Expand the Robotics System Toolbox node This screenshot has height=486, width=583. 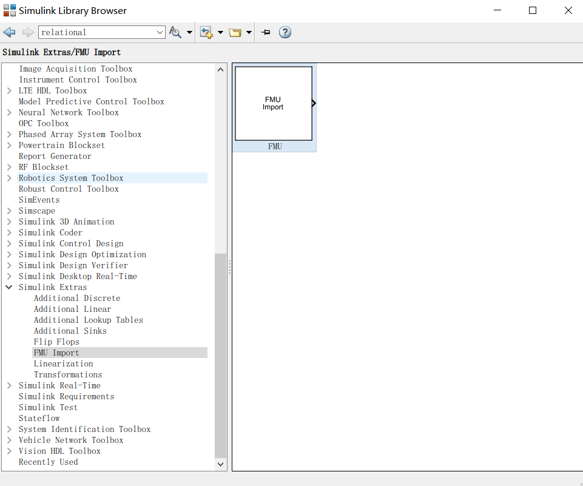click(9, 178)
